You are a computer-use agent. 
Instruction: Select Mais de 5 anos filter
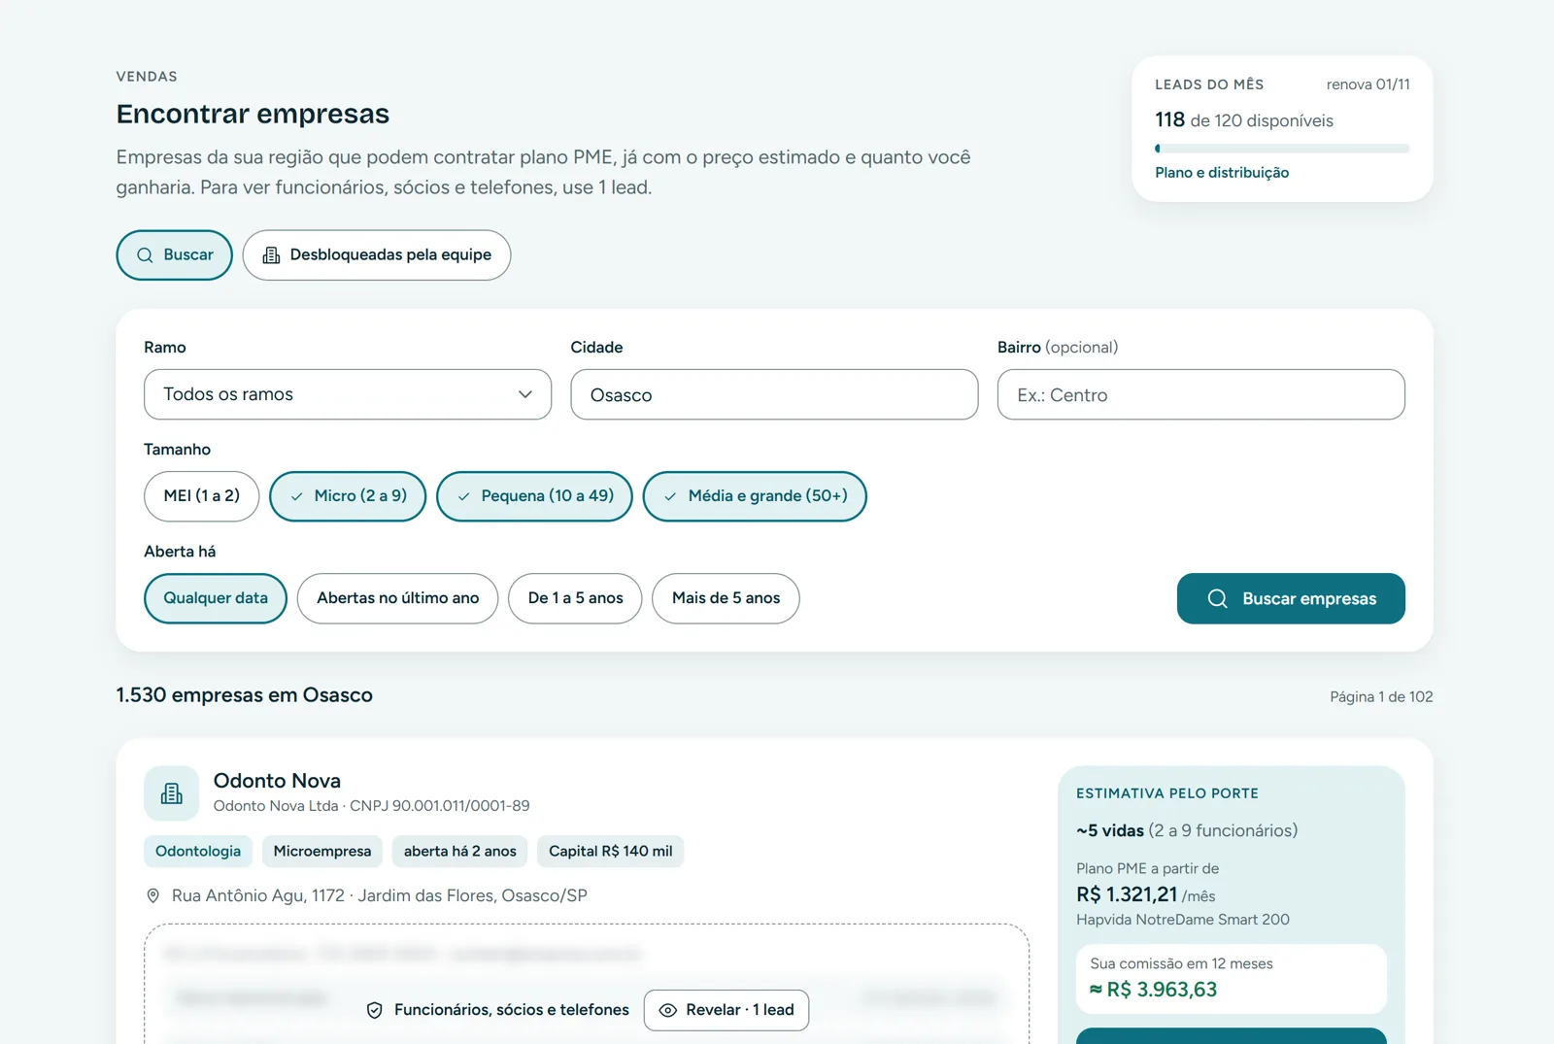726,598
